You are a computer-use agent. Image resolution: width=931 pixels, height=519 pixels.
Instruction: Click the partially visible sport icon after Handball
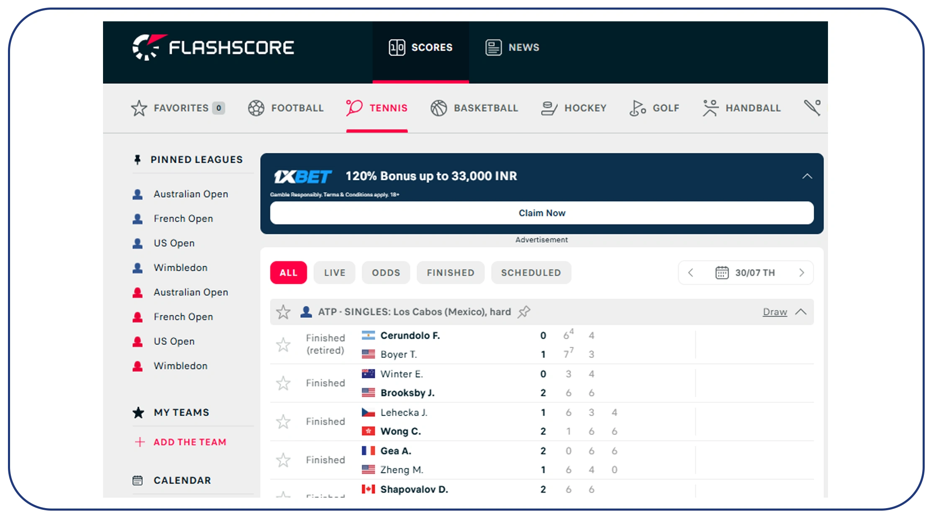coord(813,108)
